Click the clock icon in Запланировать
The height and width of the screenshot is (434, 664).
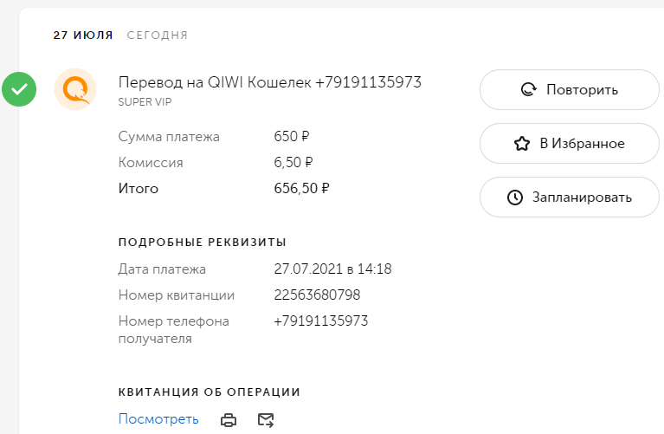click(515, 198)
